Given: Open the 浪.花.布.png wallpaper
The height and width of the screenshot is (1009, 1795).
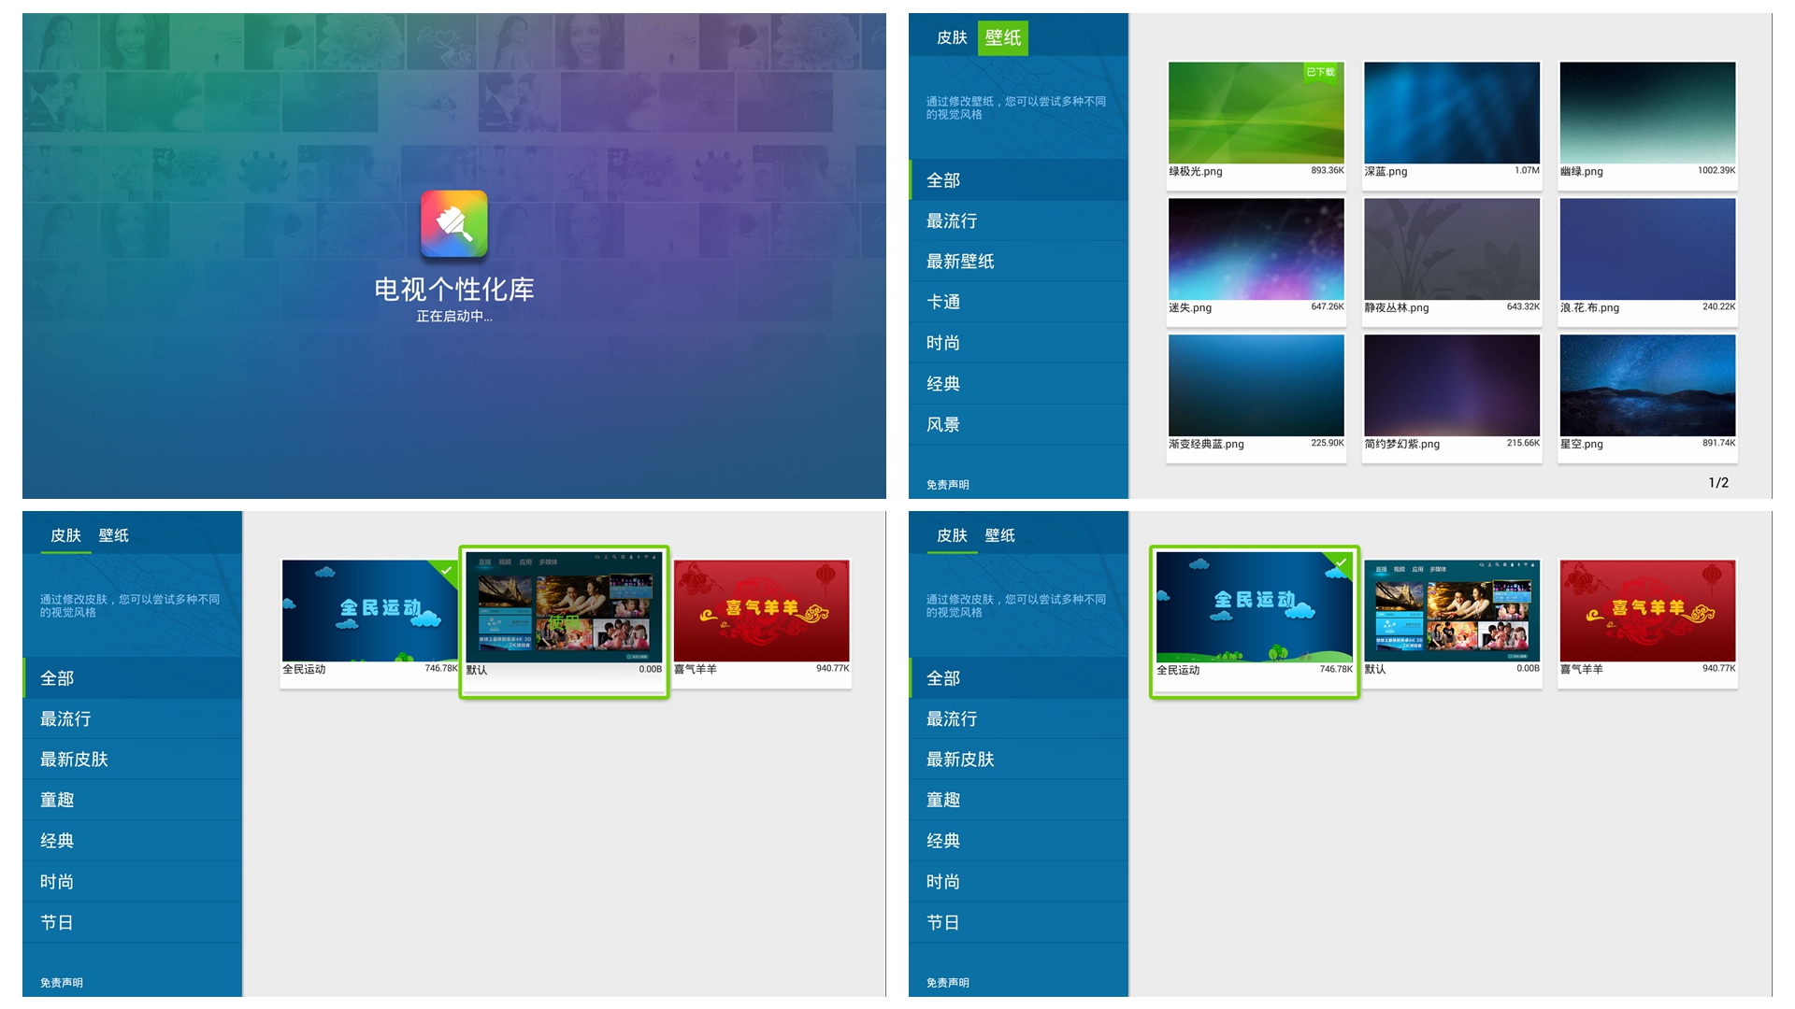Looking at the screenshot, I should 1646,249.
